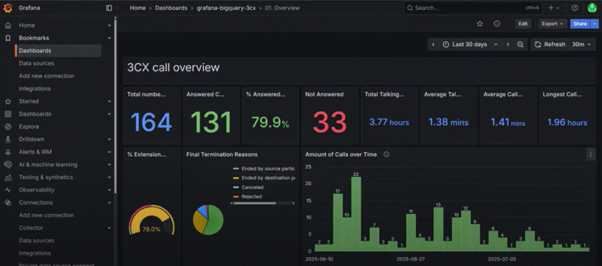Open Add new connection under Bookmarks

coord(46,76)
